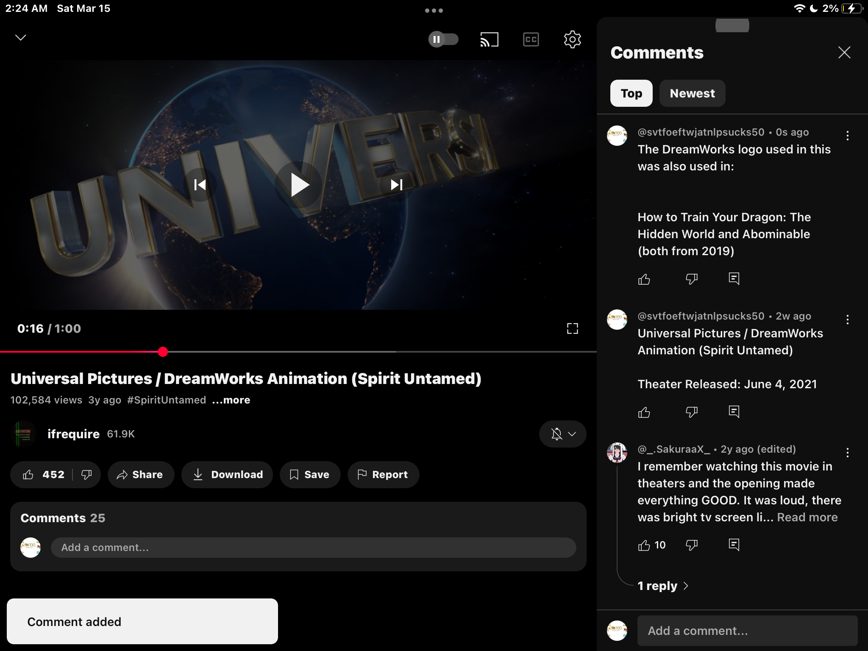868x651 pixels.
Task: Open options menu for the 2w ago comment
Action: point(847,320)
